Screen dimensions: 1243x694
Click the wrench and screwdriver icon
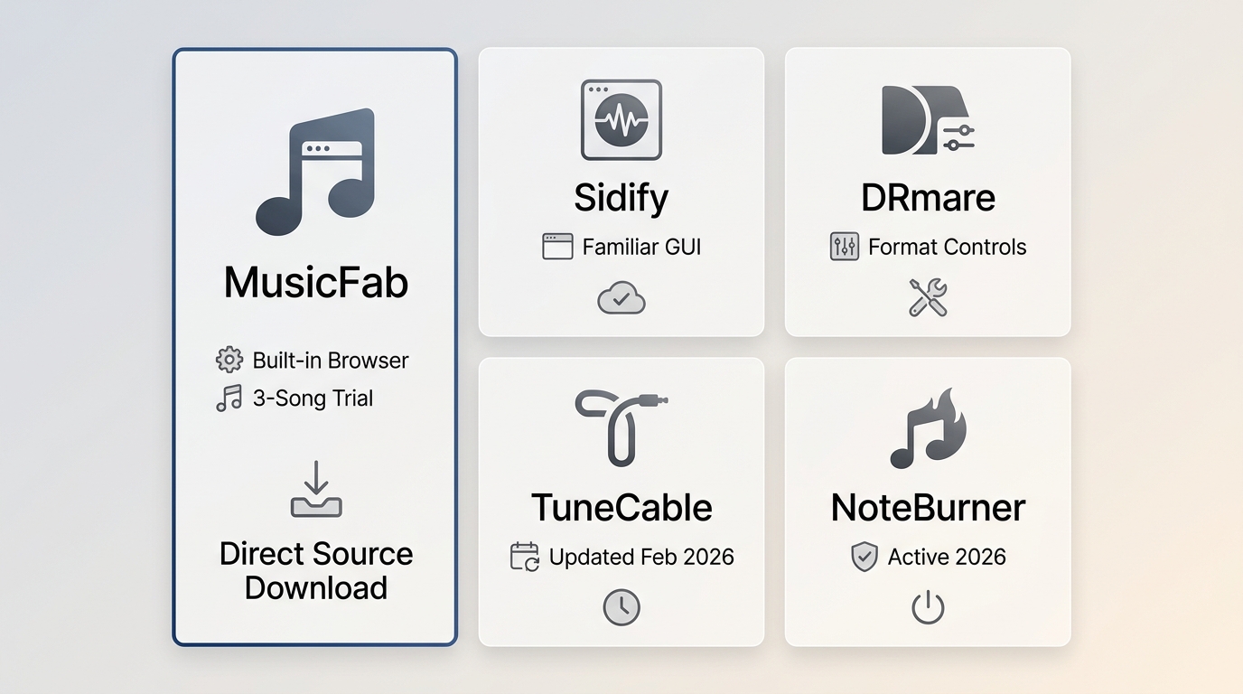pos(928,297)
